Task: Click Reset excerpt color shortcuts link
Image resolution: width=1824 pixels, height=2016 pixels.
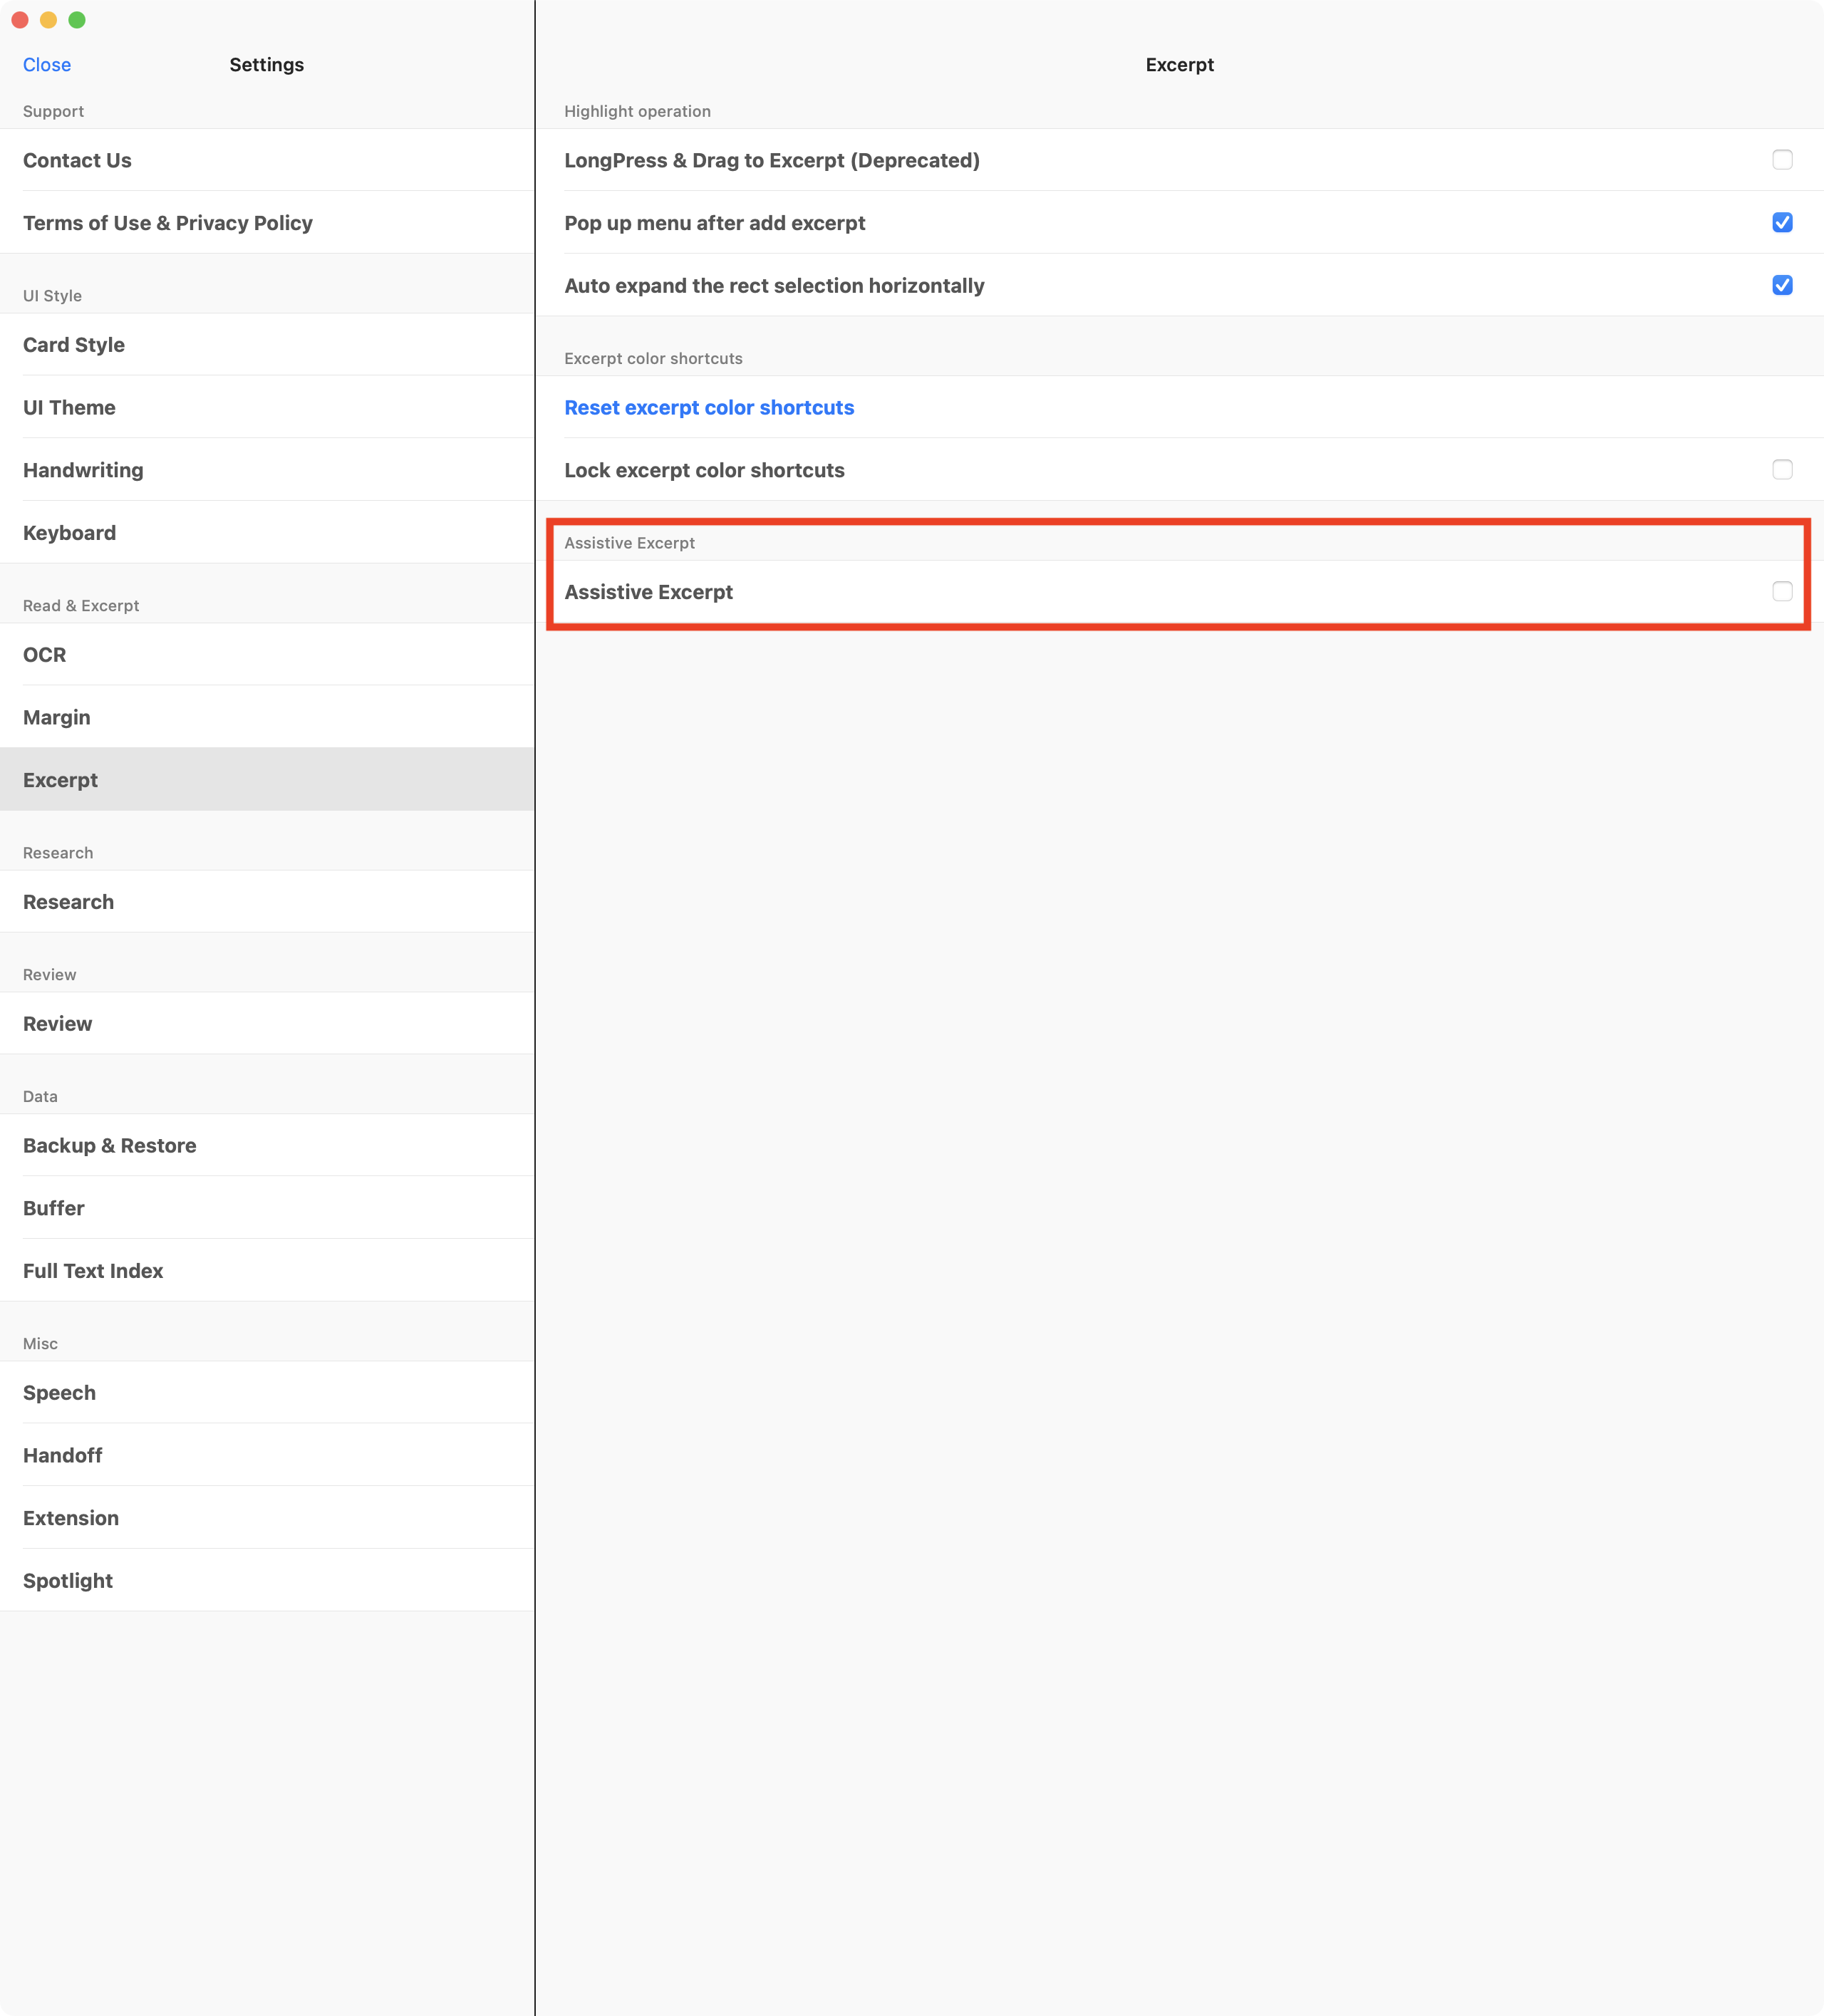Action: pos(708,408)
